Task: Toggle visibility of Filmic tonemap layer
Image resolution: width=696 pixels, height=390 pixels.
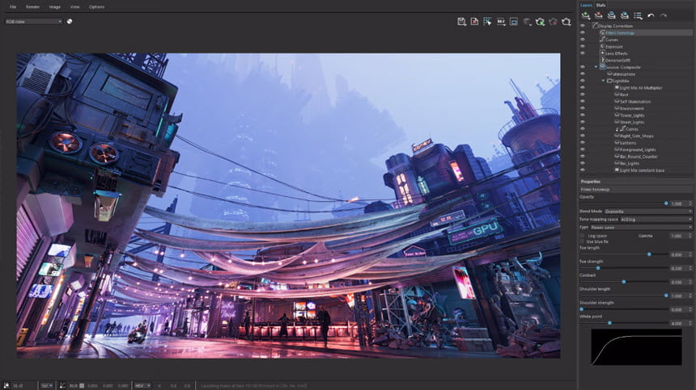Action: coord(583,33)
